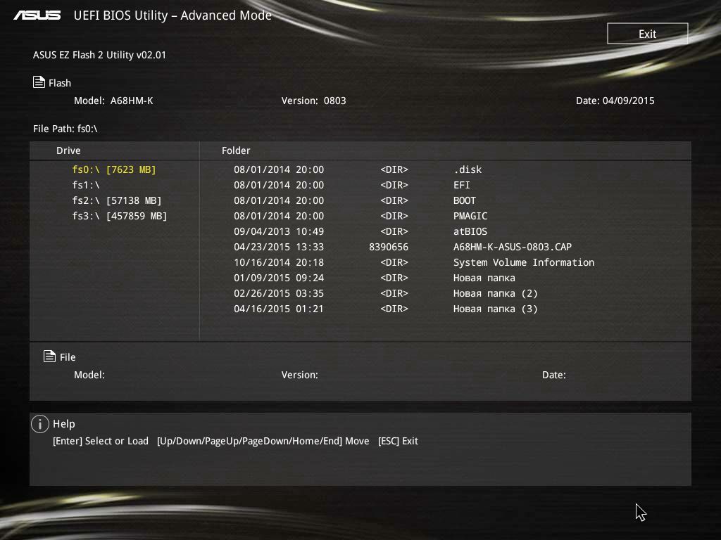Click the Drive column header
Image resolution: width=721 pixels, height=540 pixels.
pyautogui.click(x=68, y=150)
